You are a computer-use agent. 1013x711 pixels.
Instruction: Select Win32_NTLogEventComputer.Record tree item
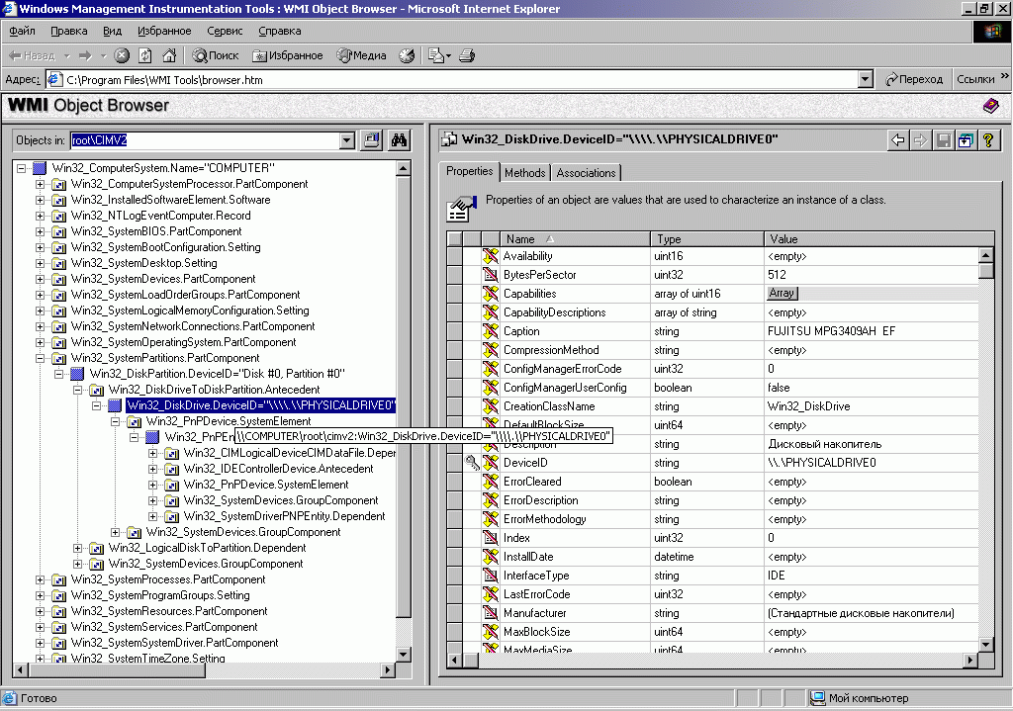point(161,216)
